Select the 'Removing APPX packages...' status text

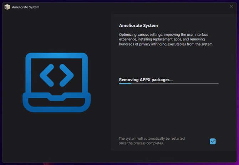(146, 79)
